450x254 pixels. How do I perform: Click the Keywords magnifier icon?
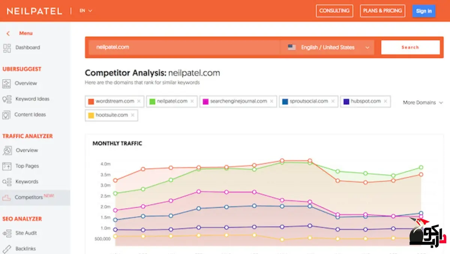tap(7, 182)
